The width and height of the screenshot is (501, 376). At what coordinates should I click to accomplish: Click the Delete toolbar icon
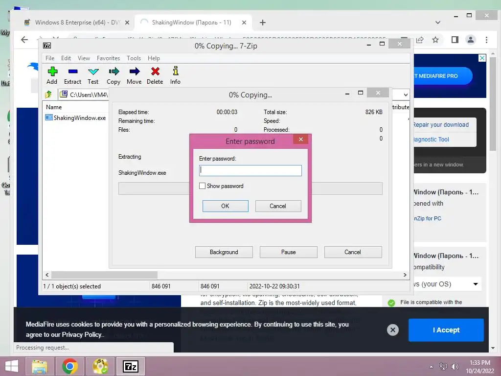coord(155,75)
